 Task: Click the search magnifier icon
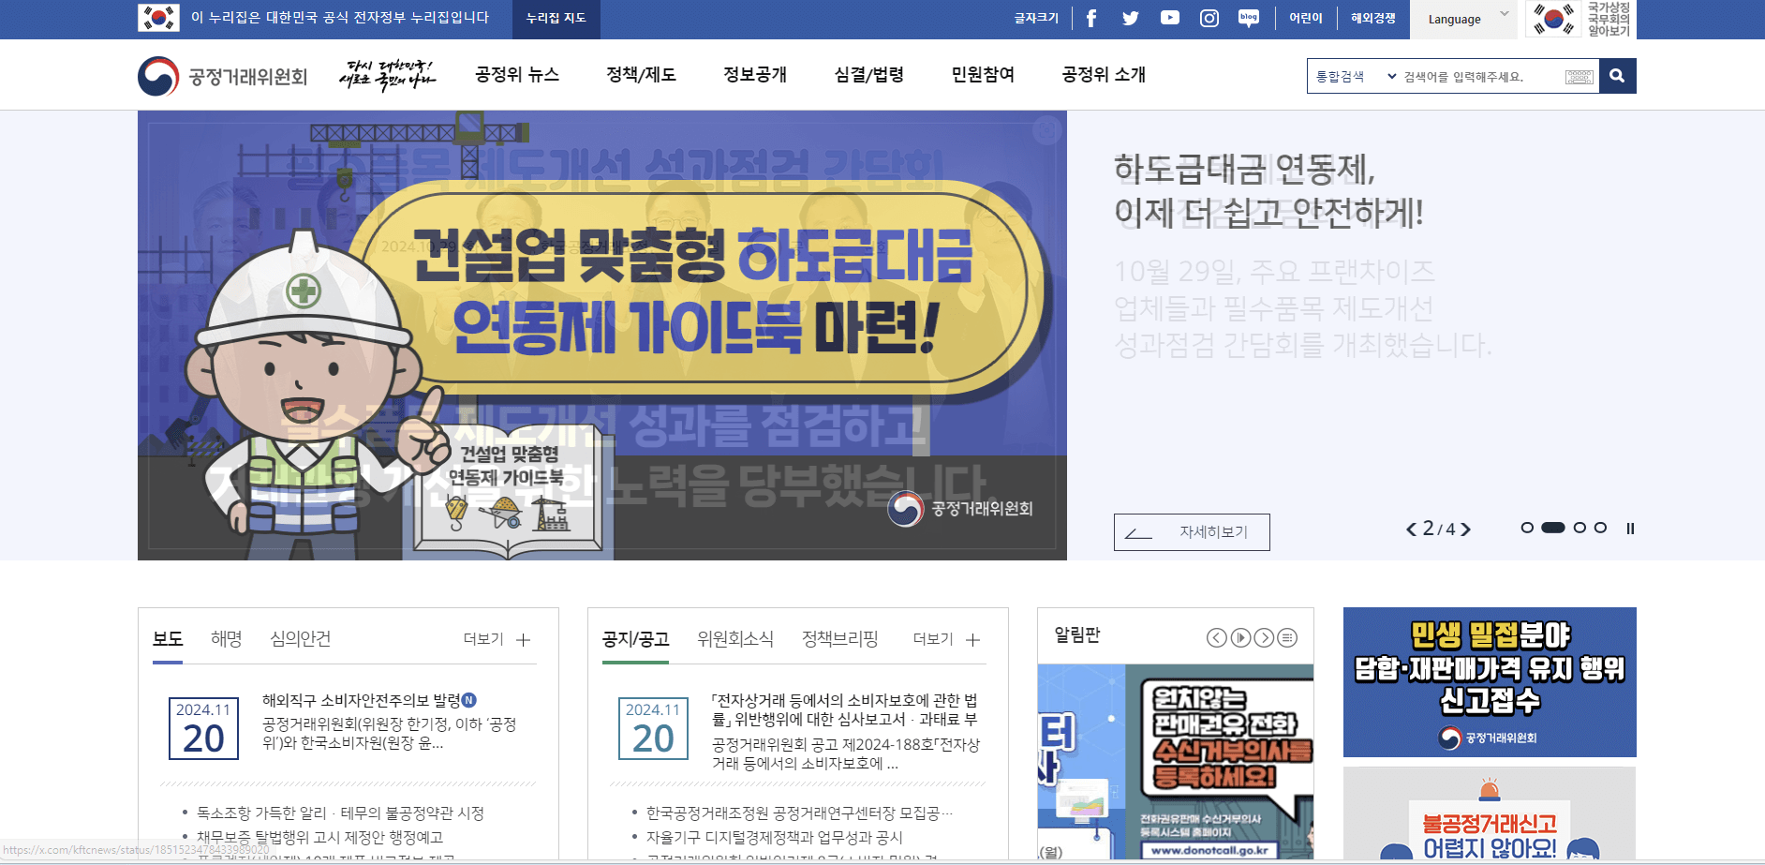click(1618, 76)
